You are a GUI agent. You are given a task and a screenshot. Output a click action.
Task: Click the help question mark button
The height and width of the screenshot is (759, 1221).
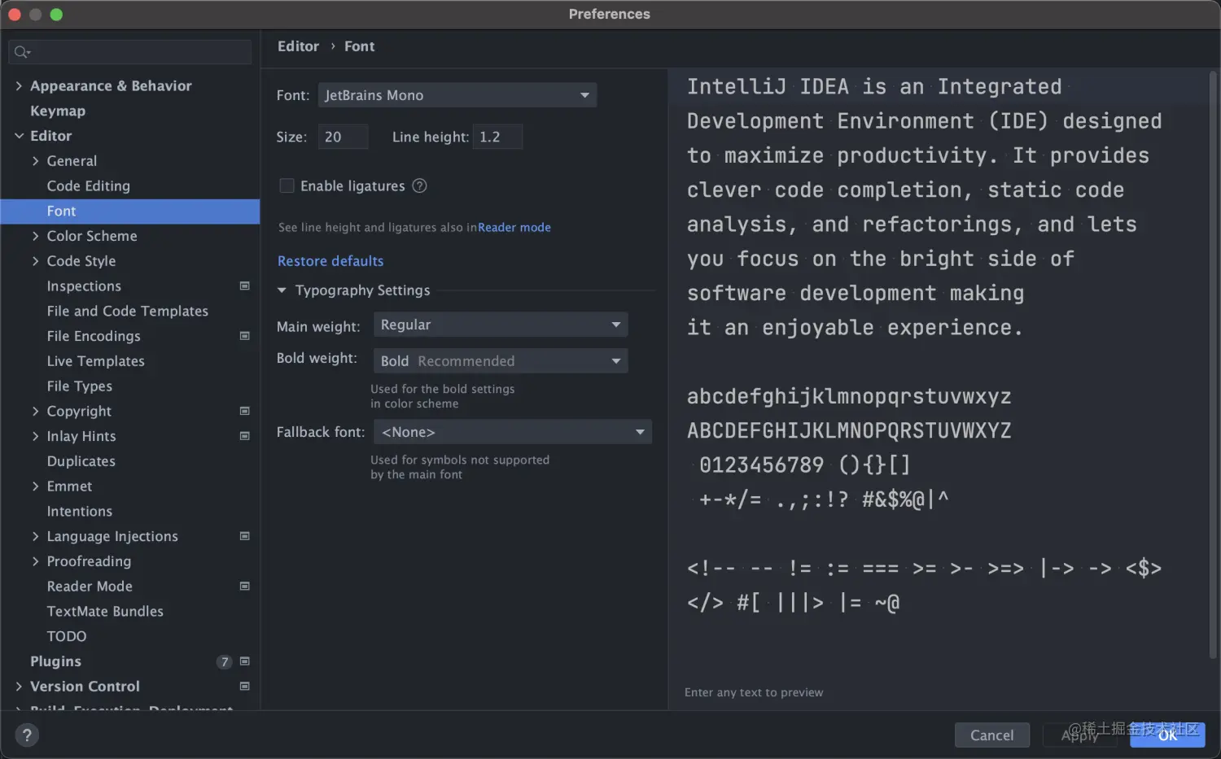pos(27,735)
